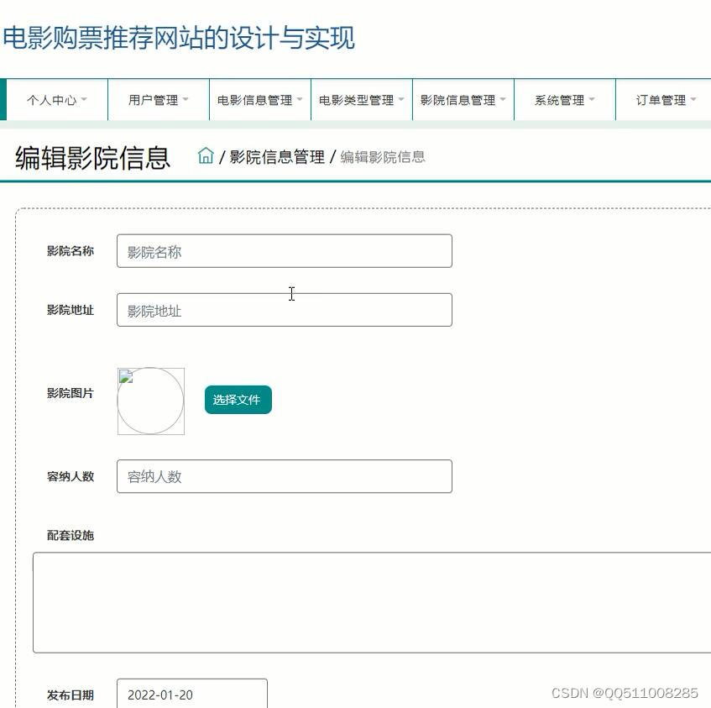This screenshot has height=708, width=711.
Task: Expand dropdown arrow next to 订单管理
Action: 693,99
